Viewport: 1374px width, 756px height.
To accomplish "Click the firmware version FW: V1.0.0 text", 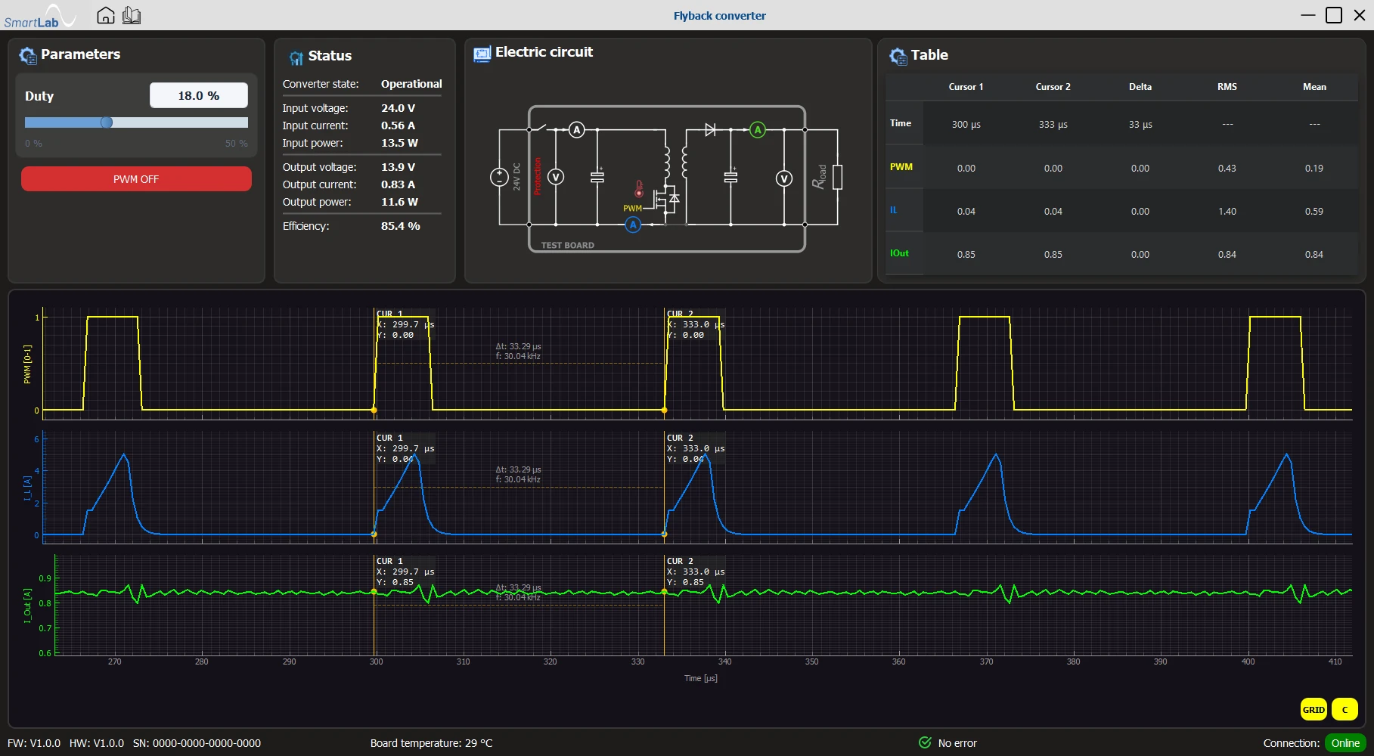I will tap(34, 743).
